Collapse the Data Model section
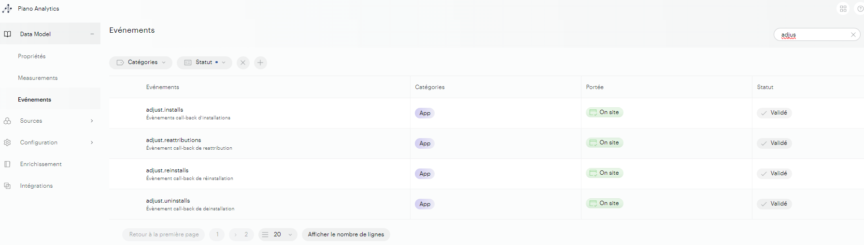Image resolution: width=864 pixels, height=245 pixels. tap(92, 34)
